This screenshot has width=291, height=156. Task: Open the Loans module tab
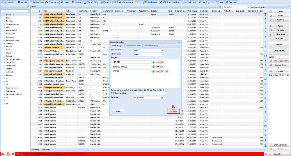coord(76,2)
